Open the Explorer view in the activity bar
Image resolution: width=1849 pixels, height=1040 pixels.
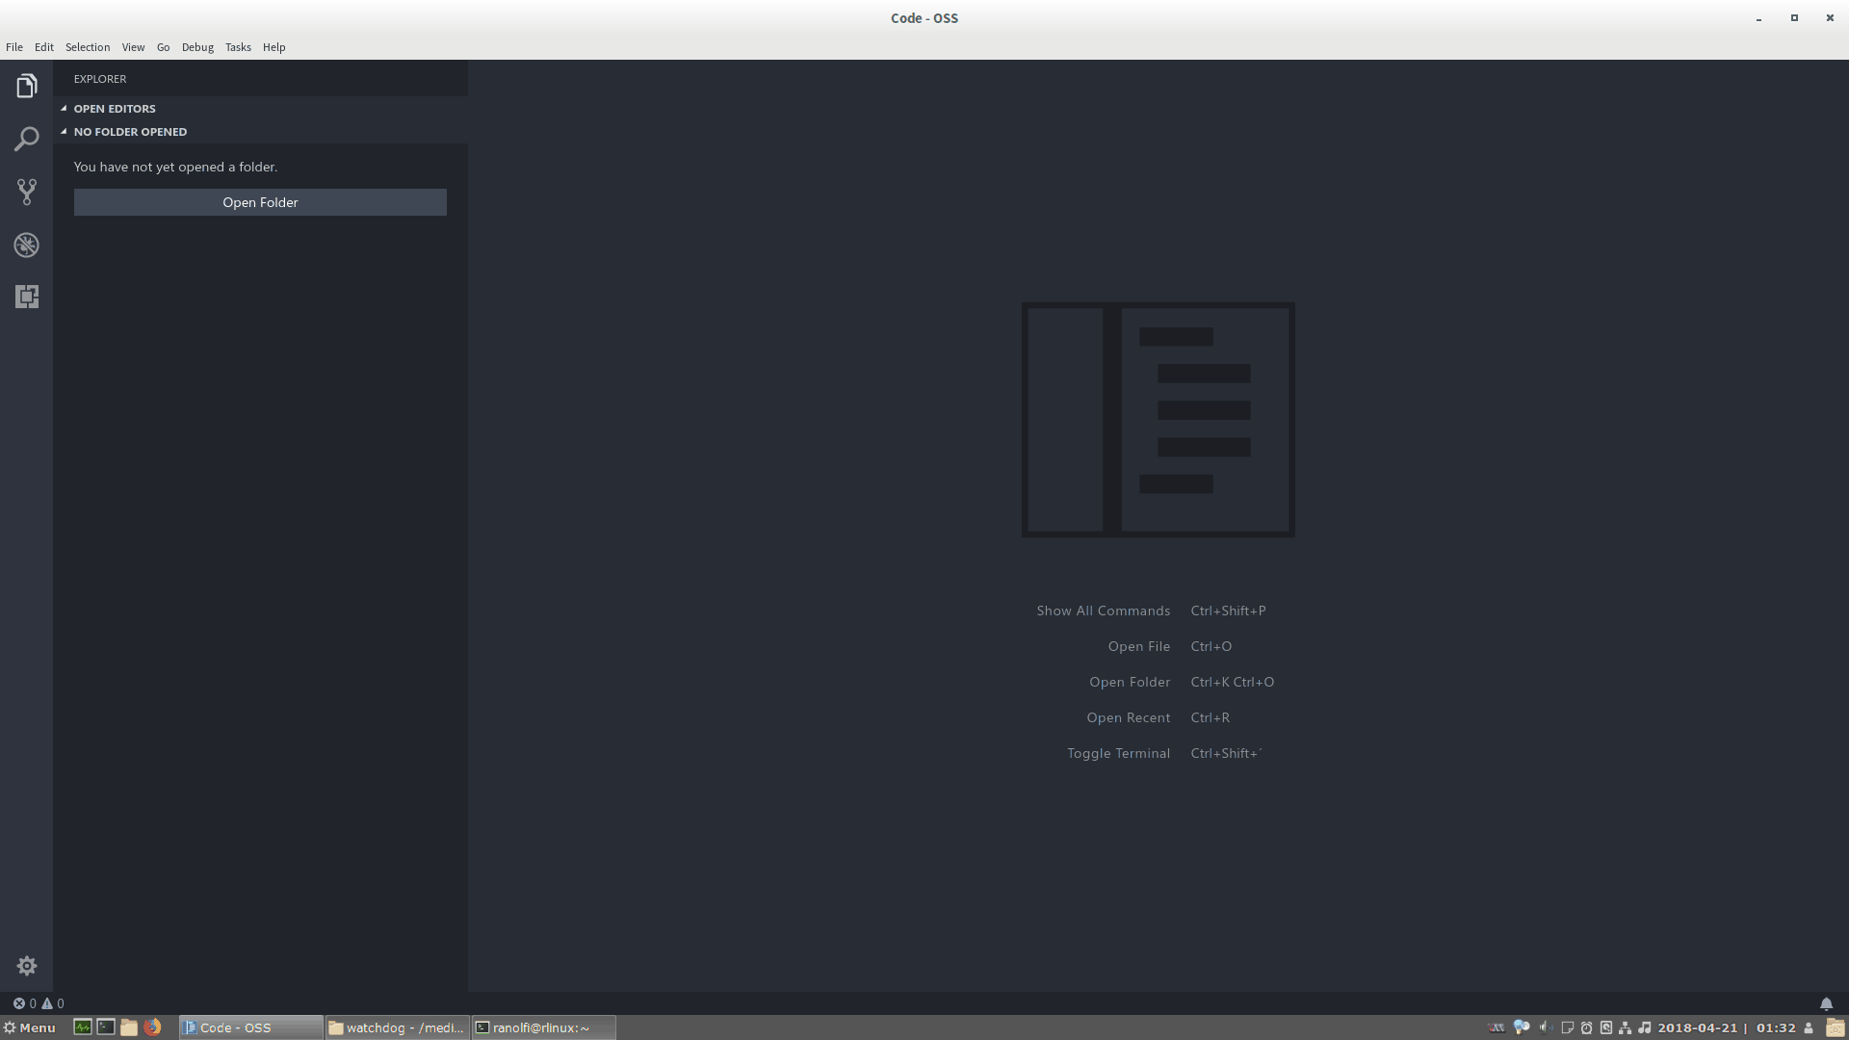tap(26, 86)
